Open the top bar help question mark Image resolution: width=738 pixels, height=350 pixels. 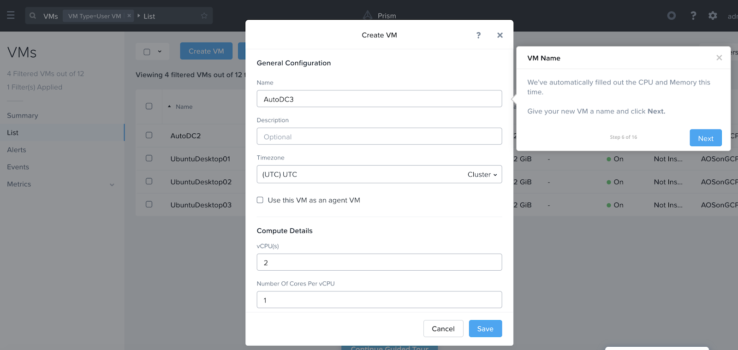(693, 16)
